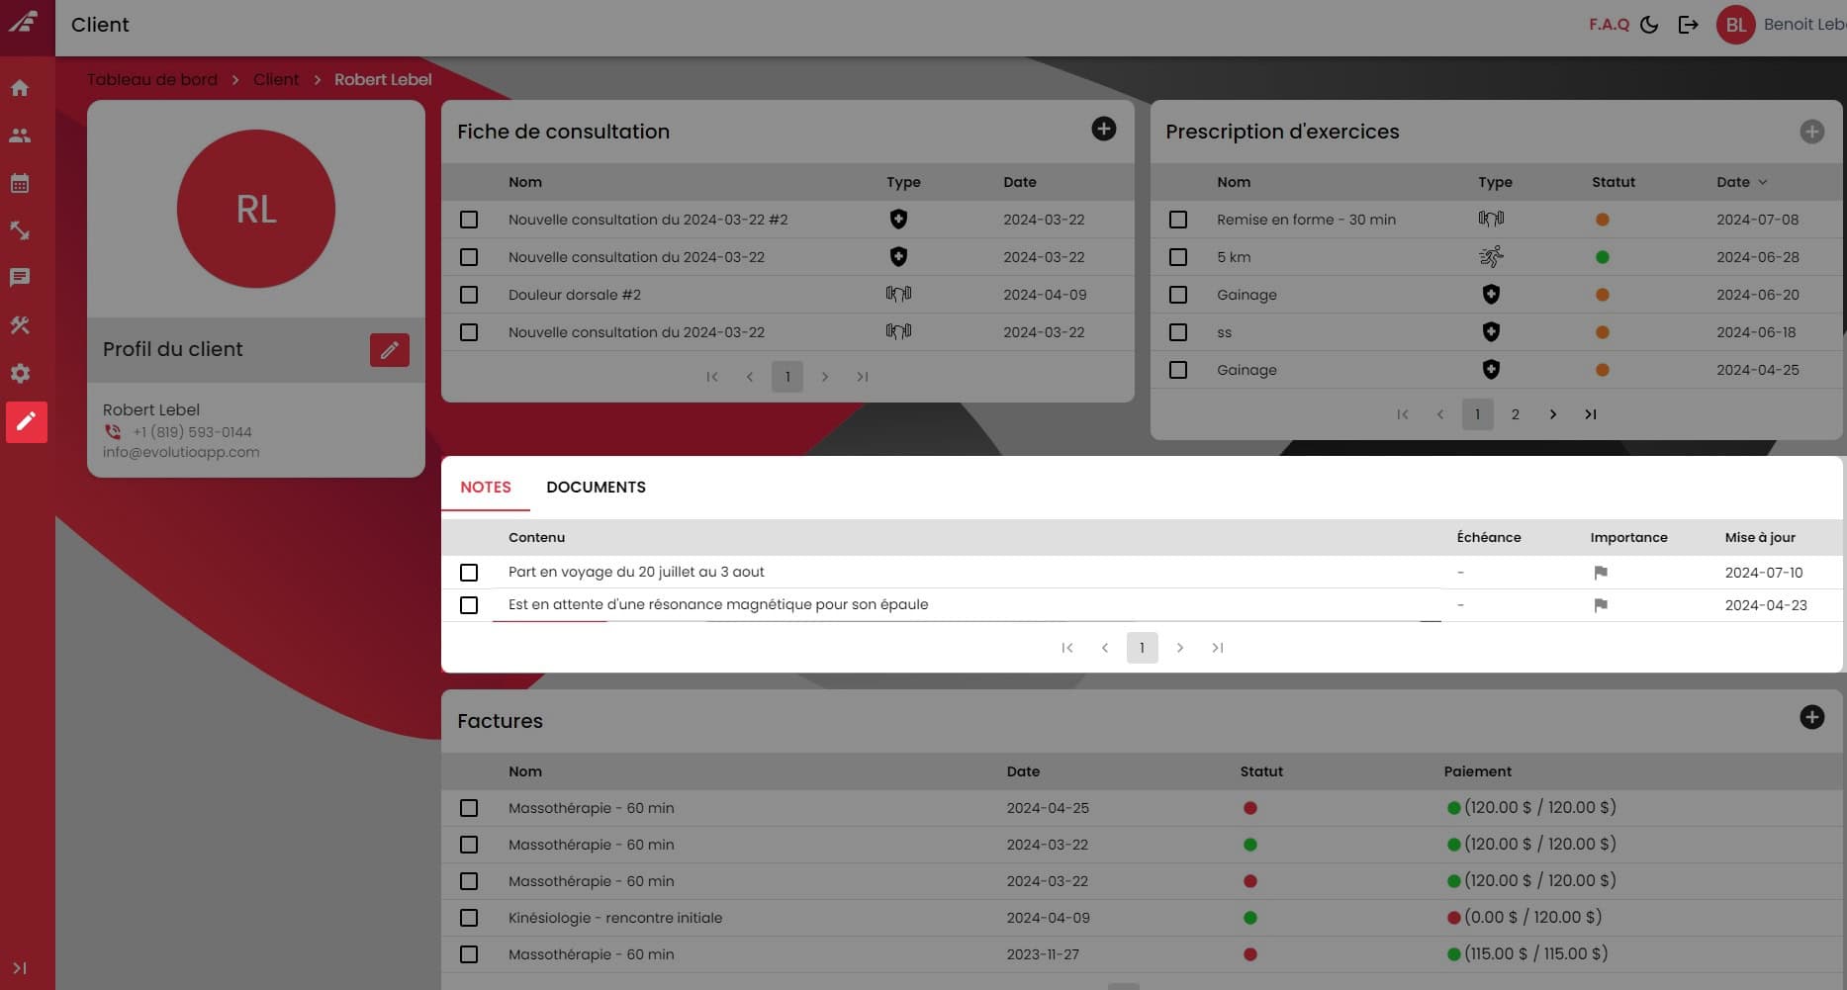The image size is (1847, 990).
Task: Check the Nouvelle consultation du 2024-03-22 #2 row
Action: point(469,220)
